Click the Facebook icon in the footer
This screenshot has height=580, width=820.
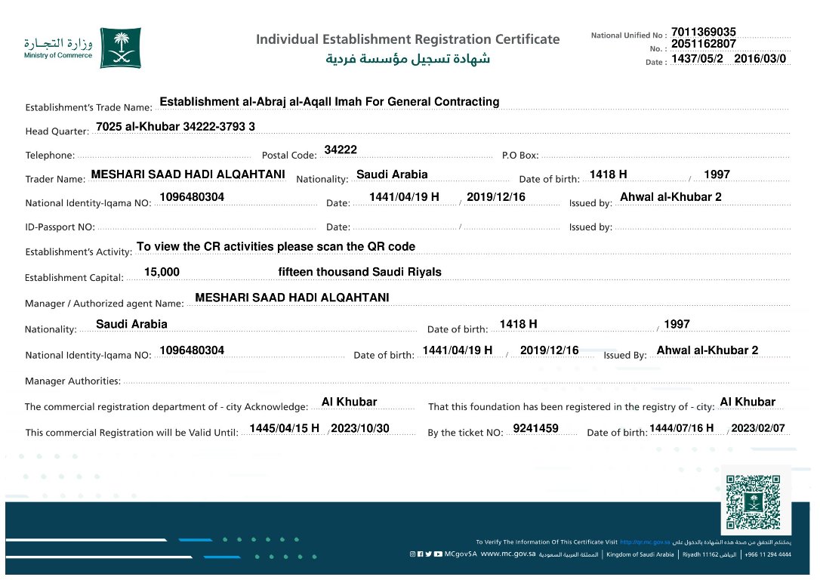tap(421, 554)
